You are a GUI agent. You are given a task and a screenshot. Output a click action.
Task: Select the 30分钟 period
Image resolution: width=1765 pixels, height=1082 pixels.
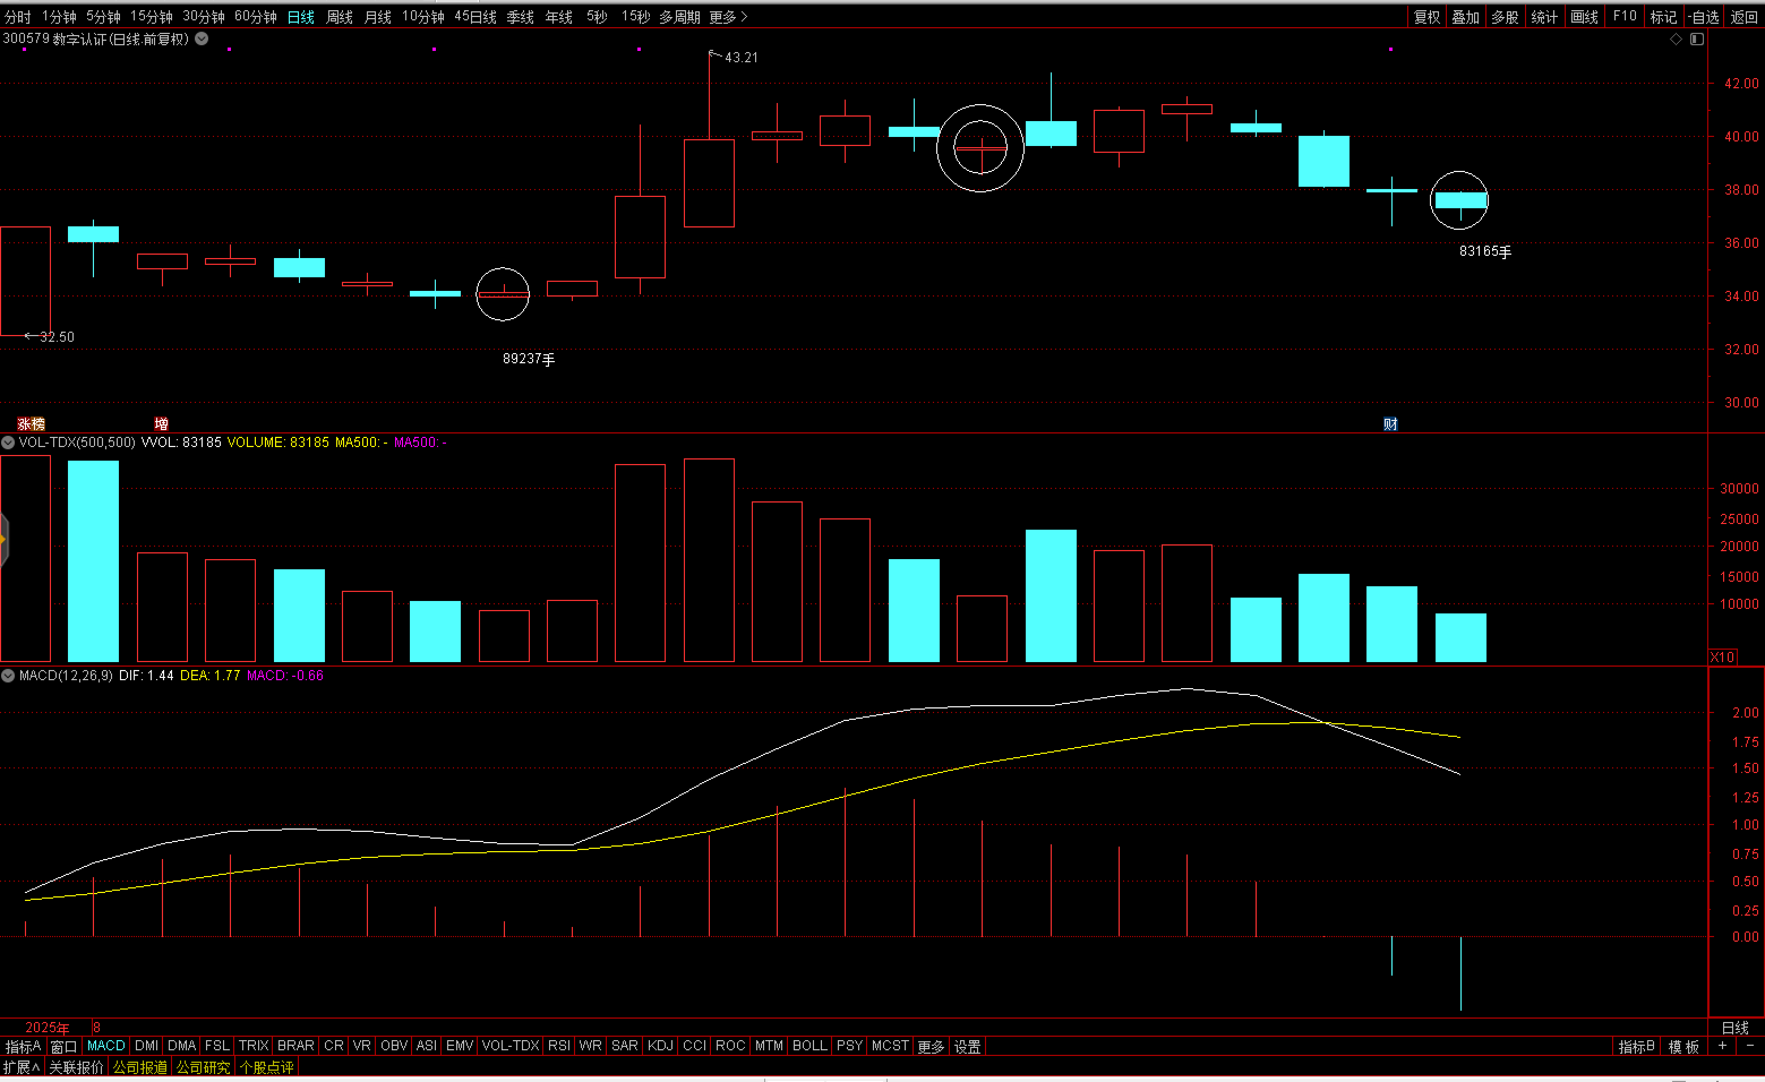tap(203, 16)
